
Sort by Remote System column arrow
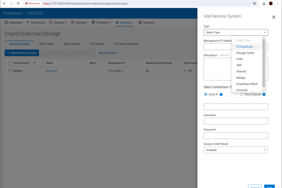point(34,63)
